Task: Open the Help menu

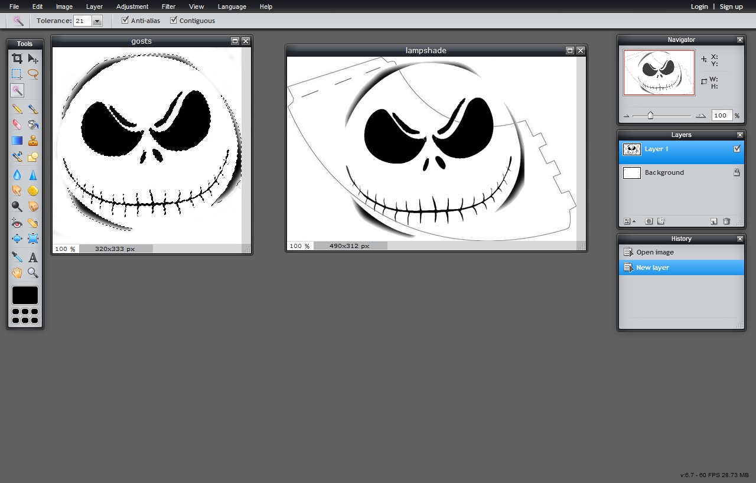Action: [x=266, y=6]
